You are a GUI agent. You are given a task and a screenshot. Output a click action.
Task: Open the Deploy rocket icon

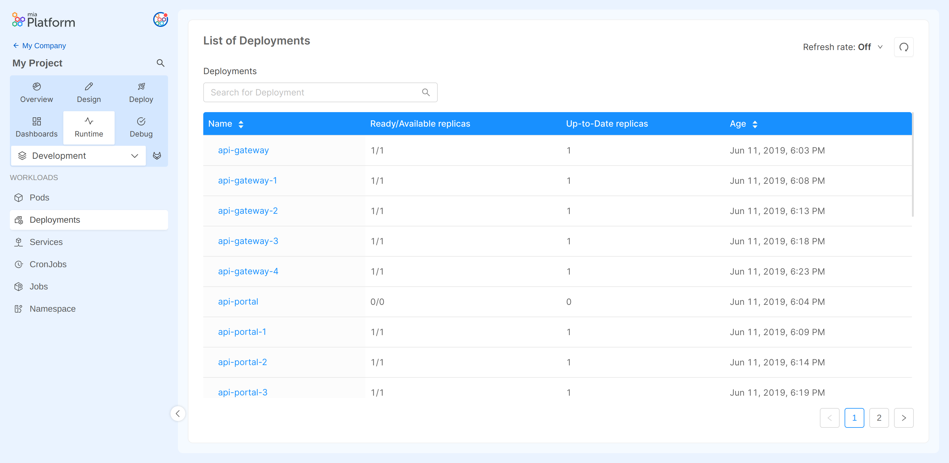coord(141,86)
